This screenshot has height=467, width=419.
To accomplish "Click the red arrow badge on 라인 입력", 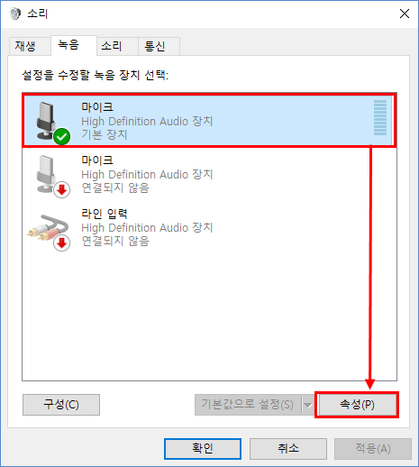I will pyautogui.click(x=62, y=243).
